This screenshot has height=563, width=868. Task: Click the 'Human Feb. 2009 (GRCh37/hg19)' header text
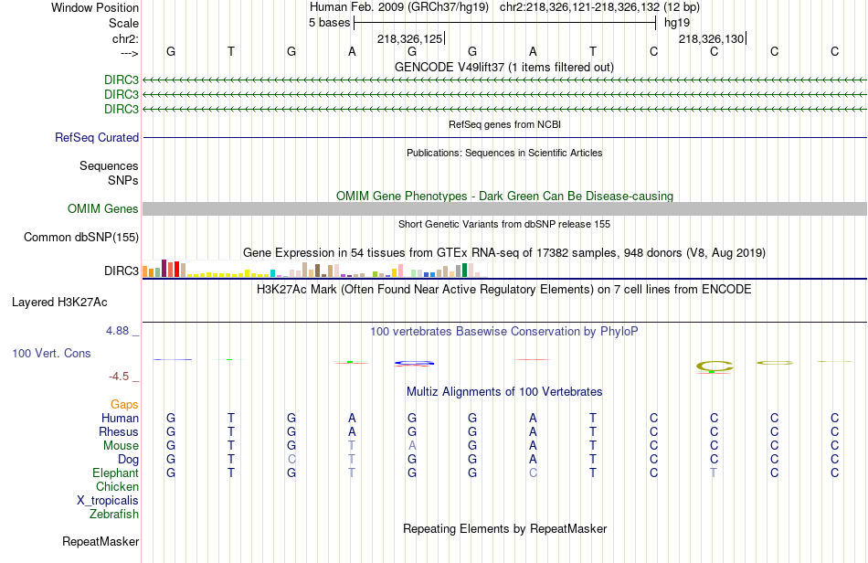tap(399, 7)
